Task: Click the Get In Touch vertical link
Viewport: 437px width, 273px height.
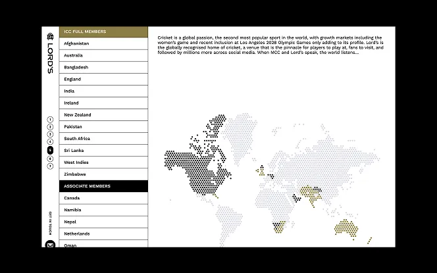Action: tap(50, 223)
